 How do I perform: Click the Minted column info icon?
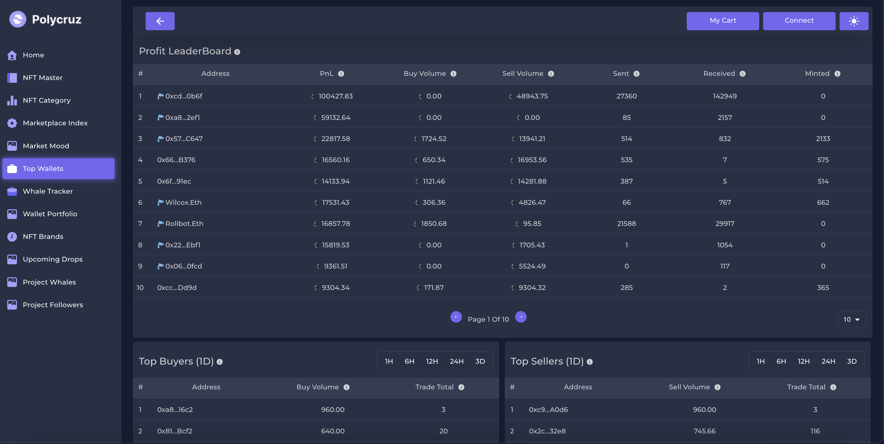tap(837, 74)
